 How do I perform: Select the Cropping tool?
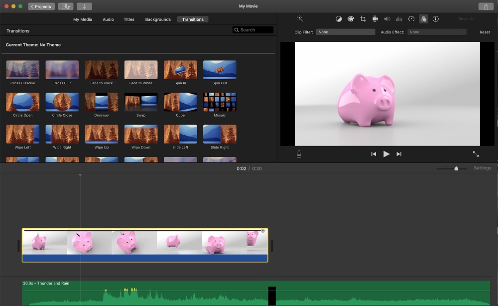coord(363,18)
